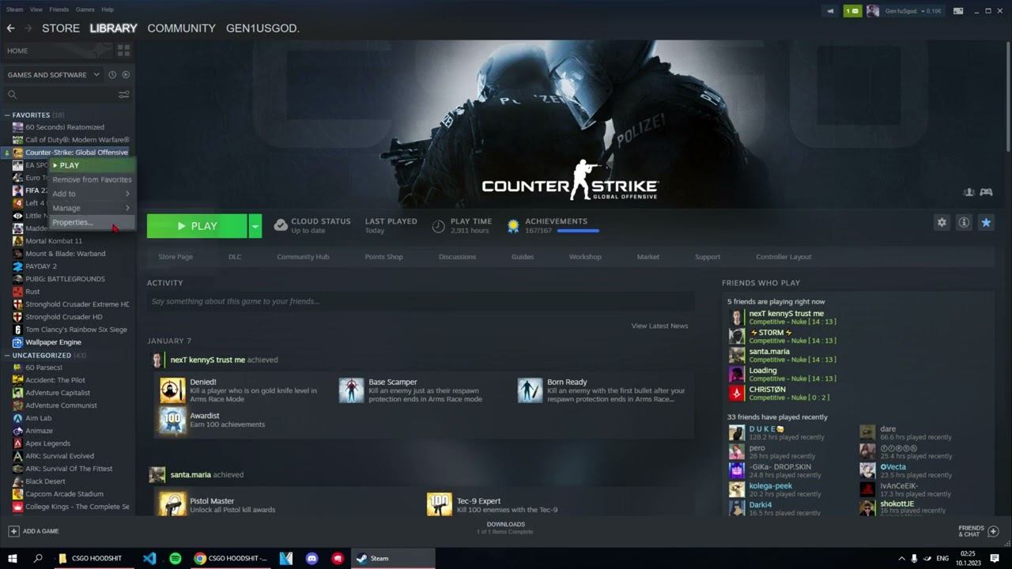Image resolution: width=1012 pixels, height=569 pixels.
Task: Click the profile avatar in the top bar
Action: (873, 11)
